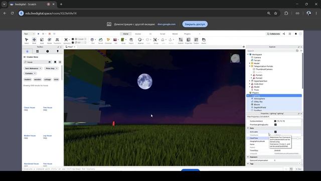Click the Share icon next to Collaborate
Screen dimensions: 321x181
284,34
